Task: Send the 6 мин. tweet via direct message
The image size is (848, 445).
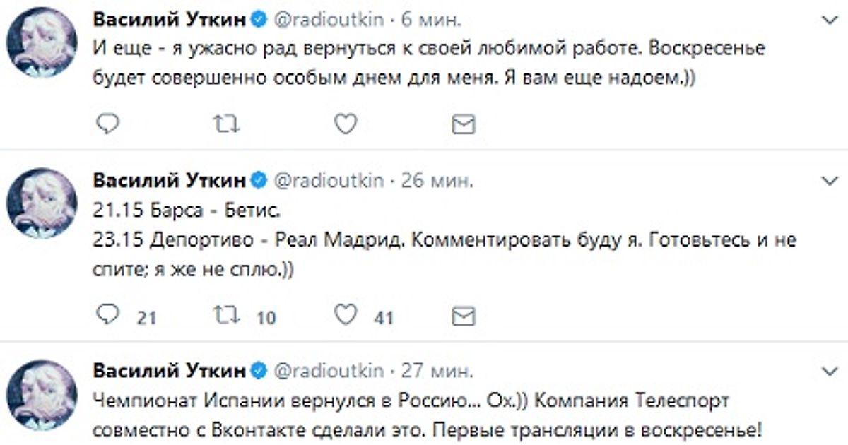Action: pyautogui.click(x=463, y=125)
